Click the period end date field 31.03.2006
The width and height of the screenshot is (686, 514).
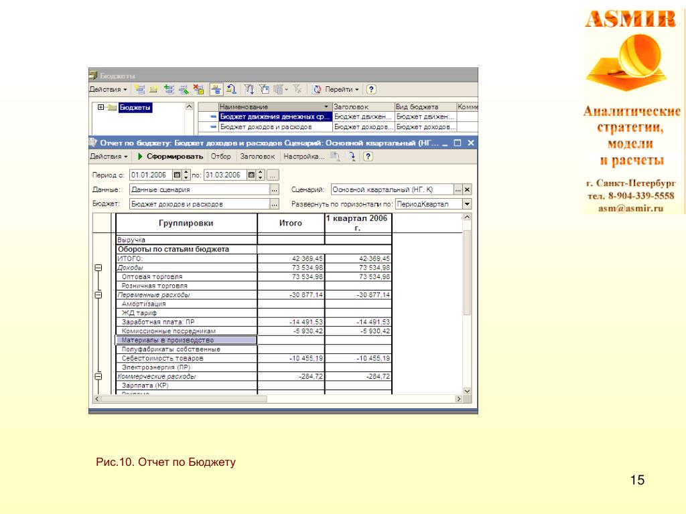225,175
